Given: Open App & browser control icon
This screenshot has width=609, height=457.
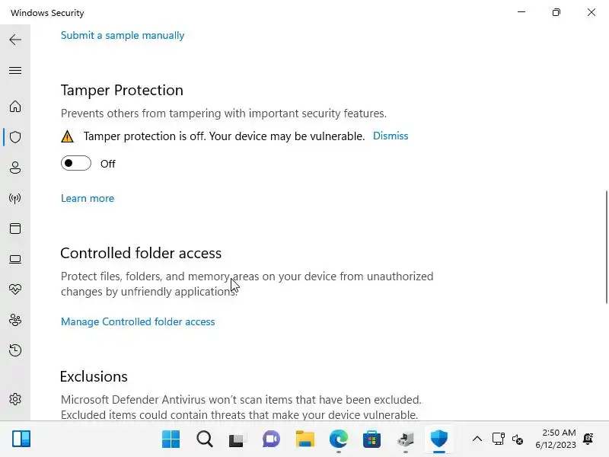Looking at the screenshot, I should click(15, 228).
